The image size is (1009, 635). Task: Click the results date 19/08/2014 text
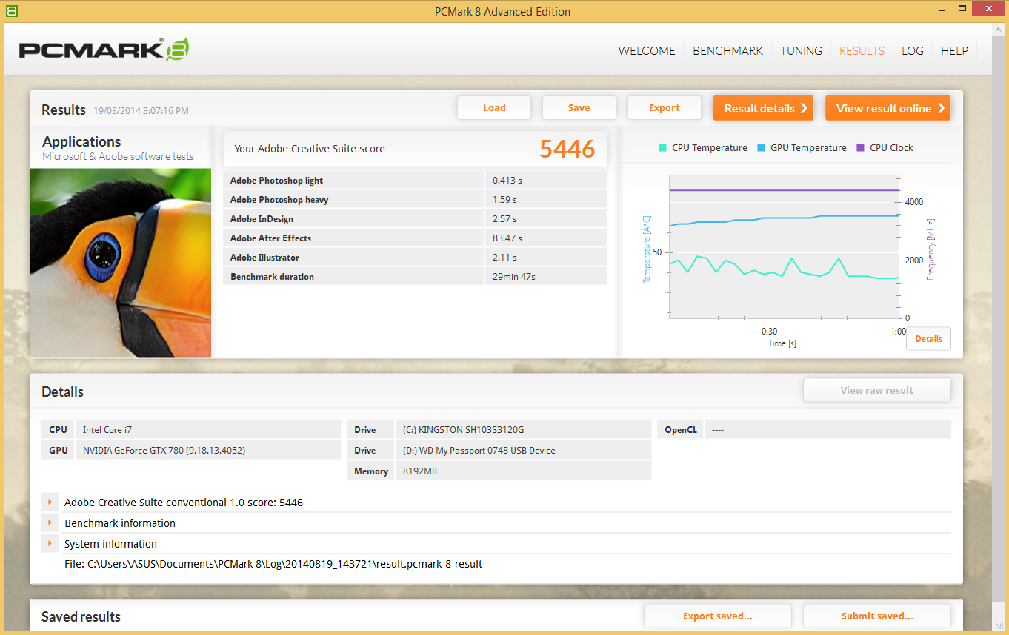pos(141,111)
